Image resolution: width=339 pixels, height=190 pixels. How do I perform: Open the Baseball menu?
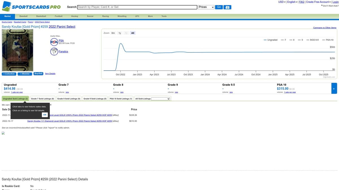coord(23,16)
